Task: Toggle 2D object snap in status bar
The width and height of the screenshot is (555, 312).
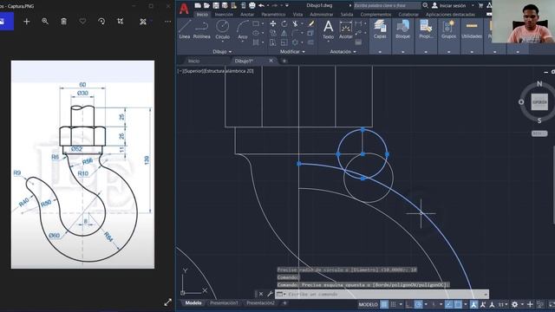Action: (x=458, y=304)
